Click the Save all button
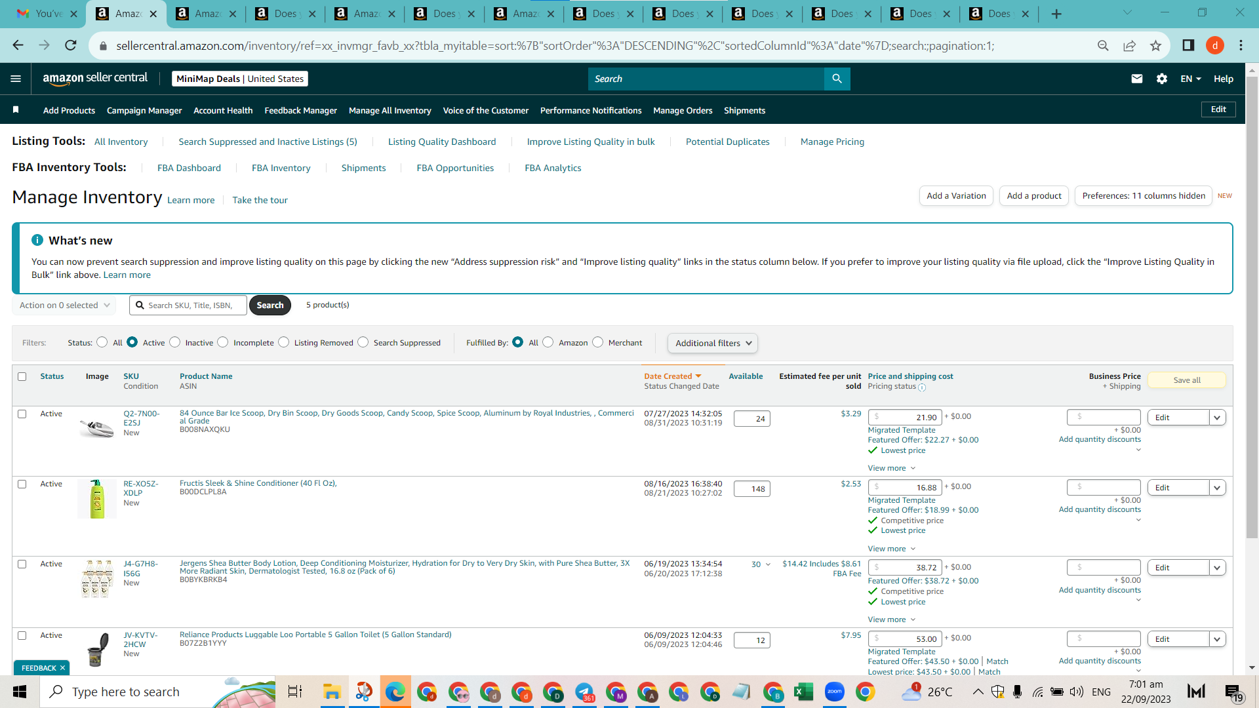Screen dimensions: 1259x708 pyautogui.click(x=1187, y=380)
